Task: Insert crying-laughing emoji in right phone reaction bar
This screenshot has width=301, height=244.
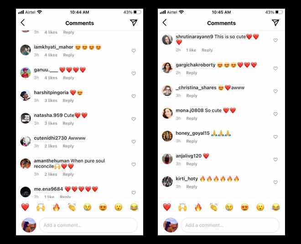Action: [276, 207]
